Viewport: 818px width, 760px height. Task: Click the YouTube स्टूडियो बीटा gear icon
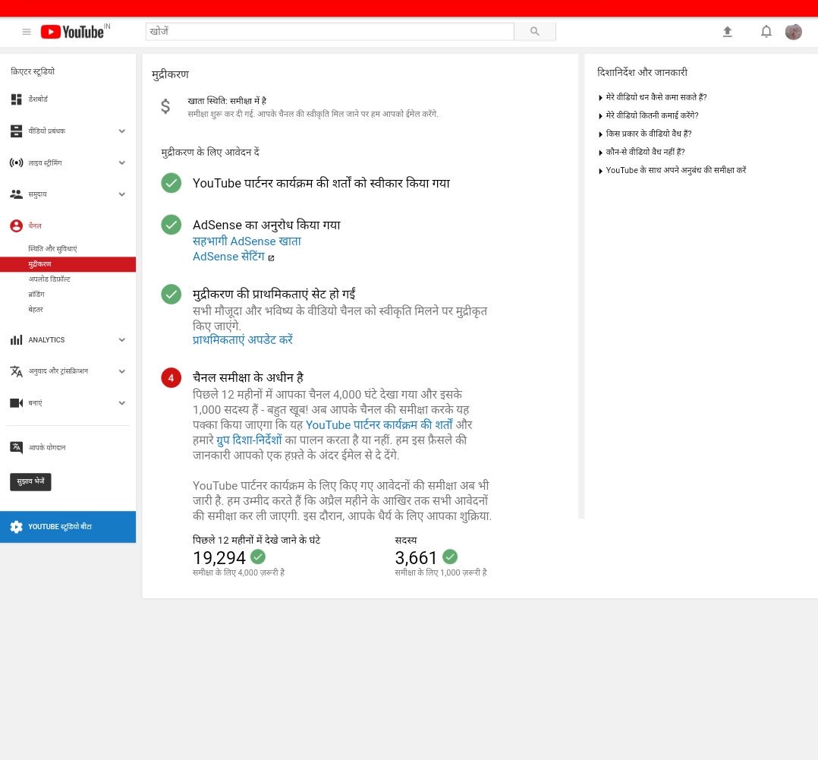tap(16, 527)
